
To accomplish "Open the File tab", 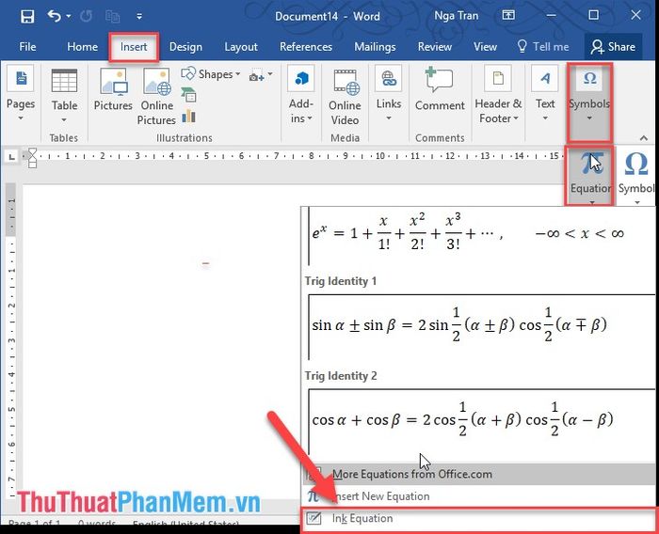I will click(x=27, y=47).
